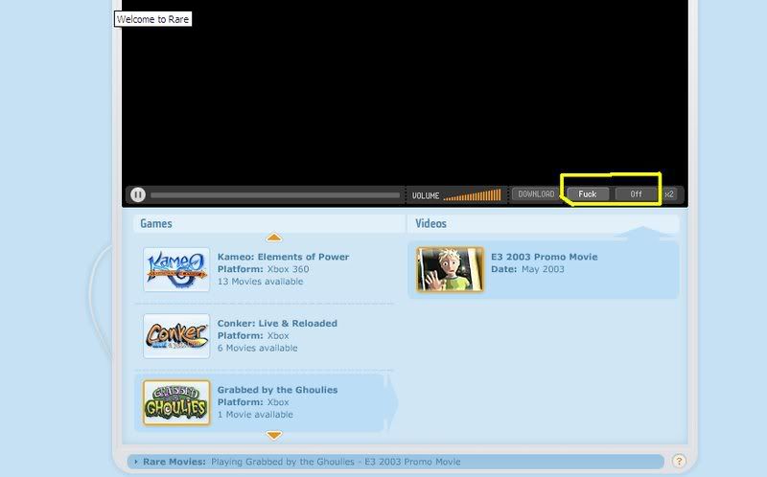
Task: Click the '6 Movies available' text
Action: 257,348
